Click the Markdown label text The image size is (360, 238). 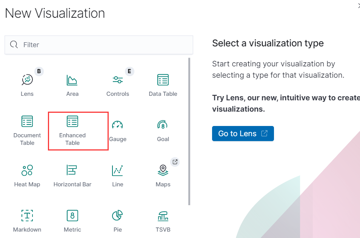(x=27, y=229)
